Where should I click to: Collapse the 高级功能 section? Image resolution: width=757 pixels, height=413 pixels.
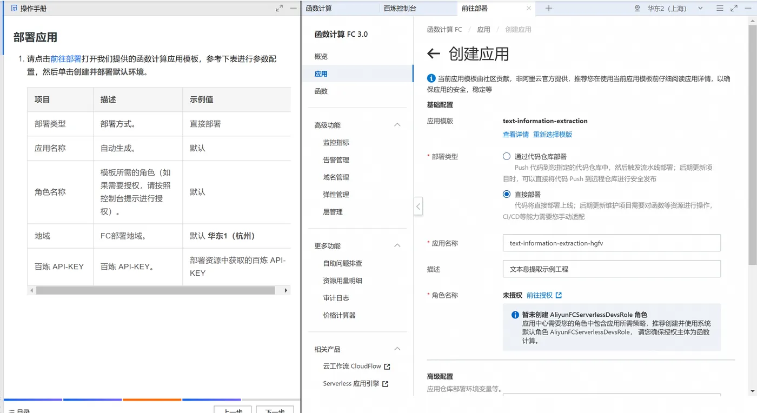397,125
